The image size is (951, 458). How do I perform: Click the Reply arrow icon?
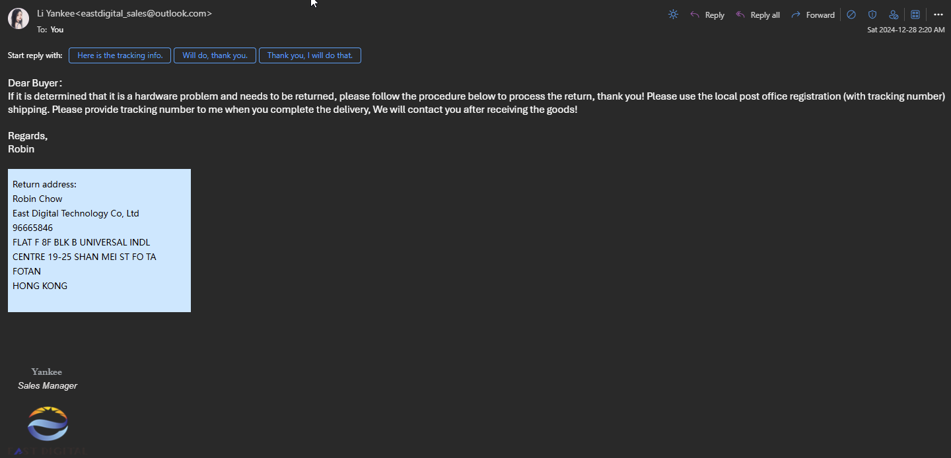[695, 15]
